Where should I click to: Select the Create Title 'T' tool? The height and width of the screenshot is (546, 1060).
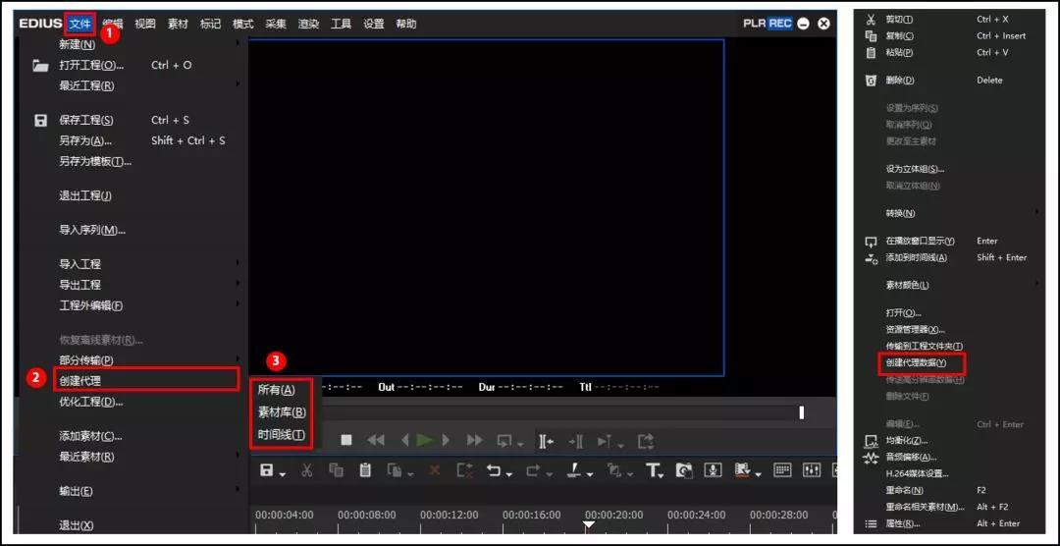click(x=652, y=470)
